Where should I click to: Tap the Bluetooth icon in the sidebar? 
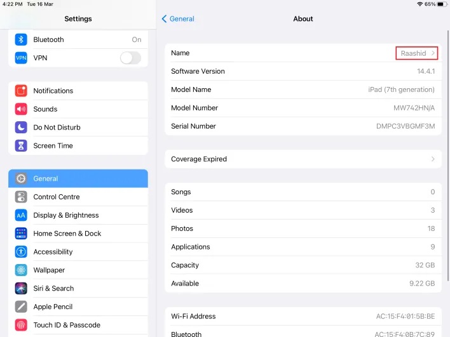click(x=21, y=39)
